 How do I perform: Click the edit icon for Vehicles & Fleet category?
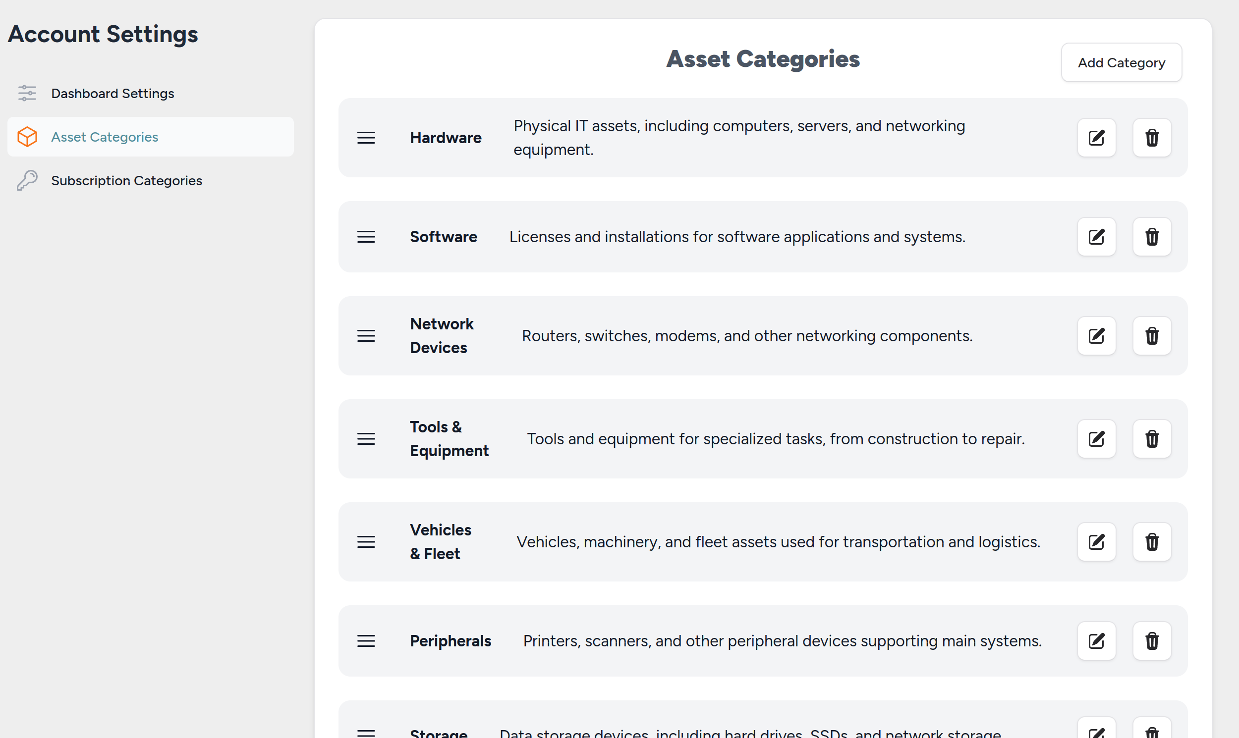pos(1096,541)
